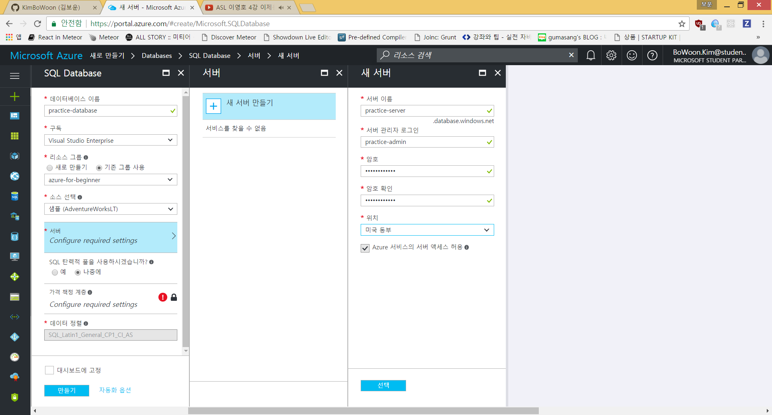Click 'Create new server' tile
Viewport: 772px width, 415px height.
[269, 106]
